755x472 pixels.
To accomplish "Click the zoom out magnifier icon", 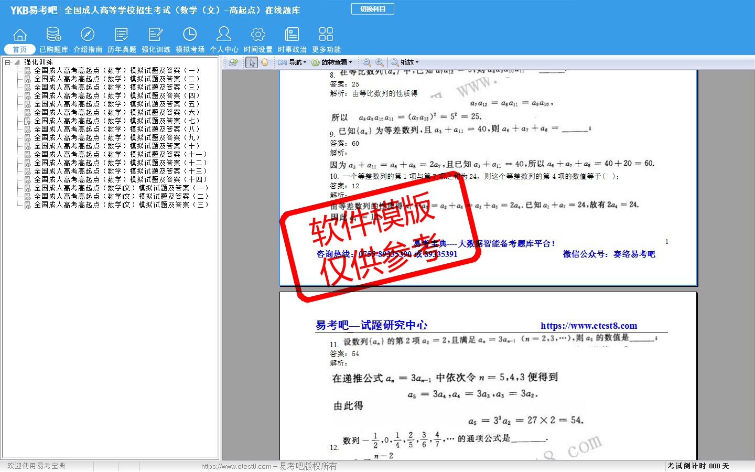I will pos(367,62).
